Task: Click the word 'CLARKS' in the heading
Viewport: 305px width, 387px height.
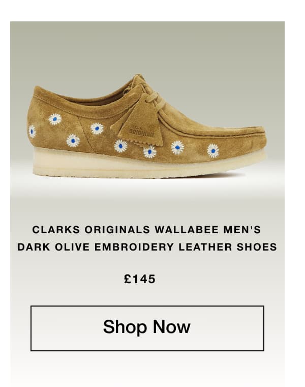Action: [x=56, y=230]
